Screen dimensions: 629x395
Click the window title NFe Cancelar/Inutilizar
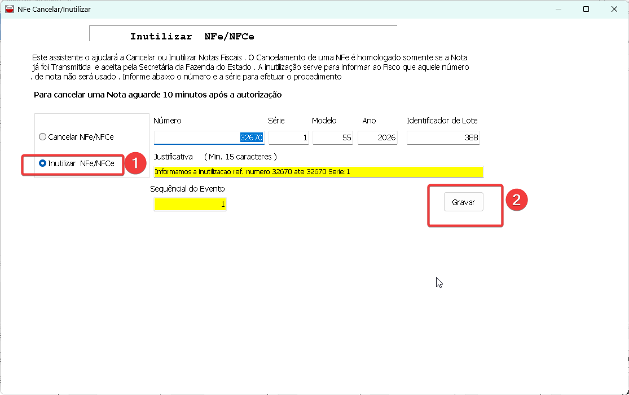[54, 10]
